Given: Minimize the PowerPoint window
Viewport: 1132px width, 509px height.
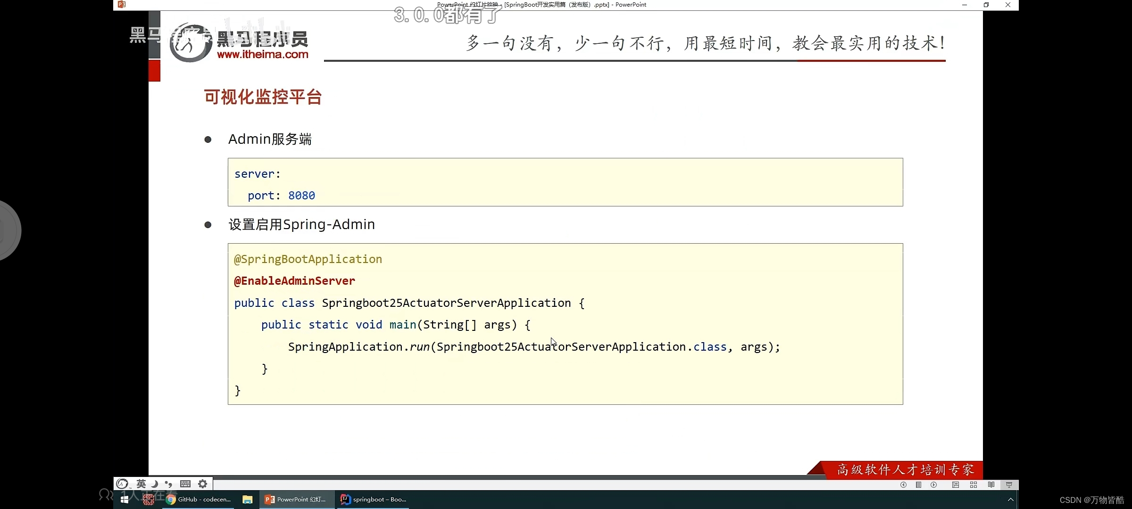Looking at the screenshot, I should click(x=965, y=5).
